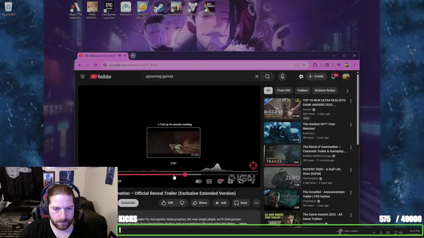
Task: Open Steam from the desktop
Action: (159, 9)
